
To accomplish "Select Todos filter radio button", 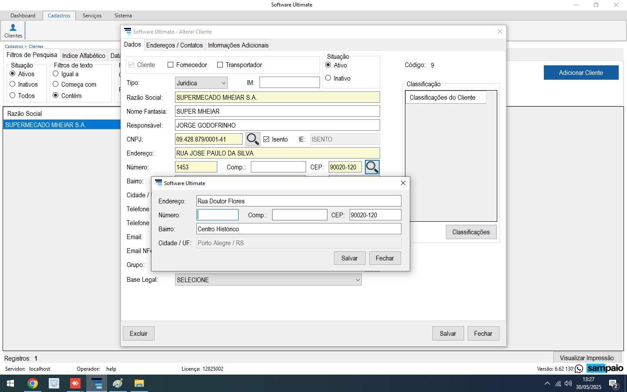I will [x=12, y=95].
